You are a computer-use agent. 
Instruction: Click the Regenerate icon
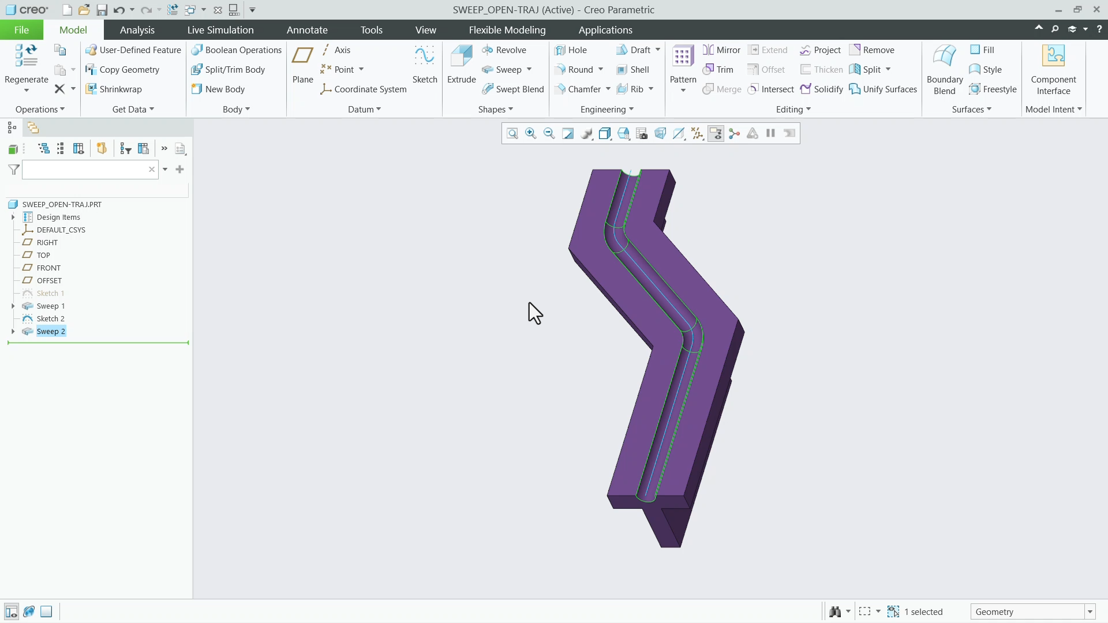27,57
